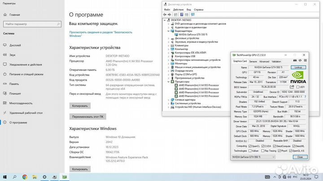This screenshot has width=323, height=181.
Task: Toggle the CUDA checkbox
Action: coord(263,146)
